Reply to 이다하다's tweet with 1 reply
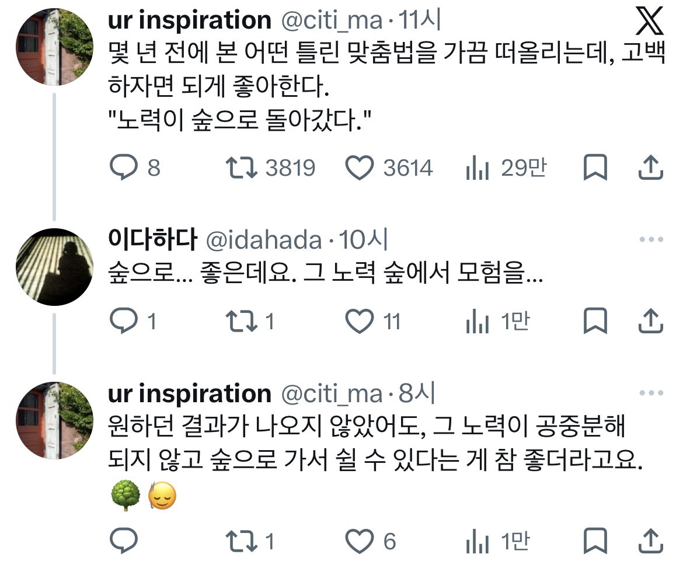The image size is (683, 575). point(124,321)
